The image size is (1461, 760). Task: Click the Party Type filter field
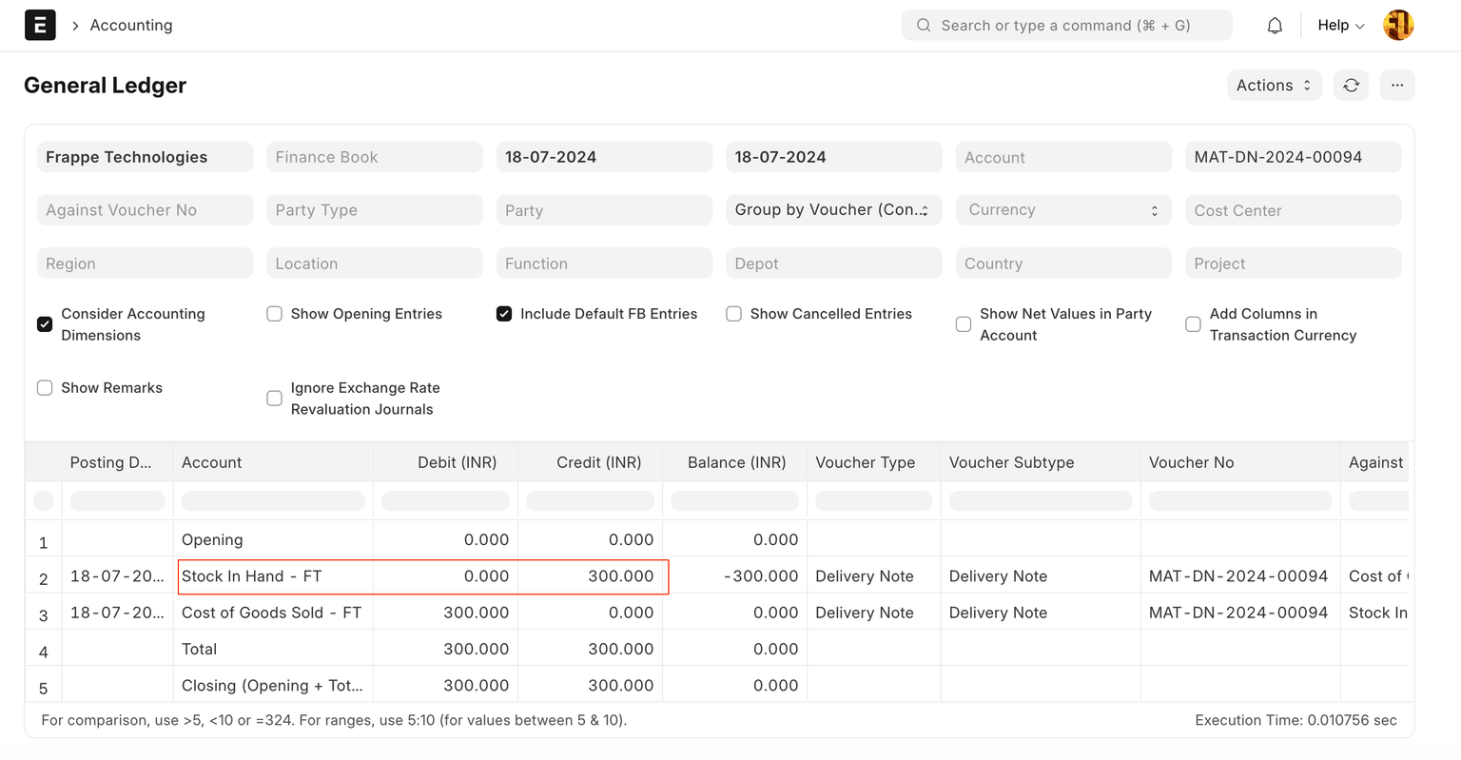point(374,210)
